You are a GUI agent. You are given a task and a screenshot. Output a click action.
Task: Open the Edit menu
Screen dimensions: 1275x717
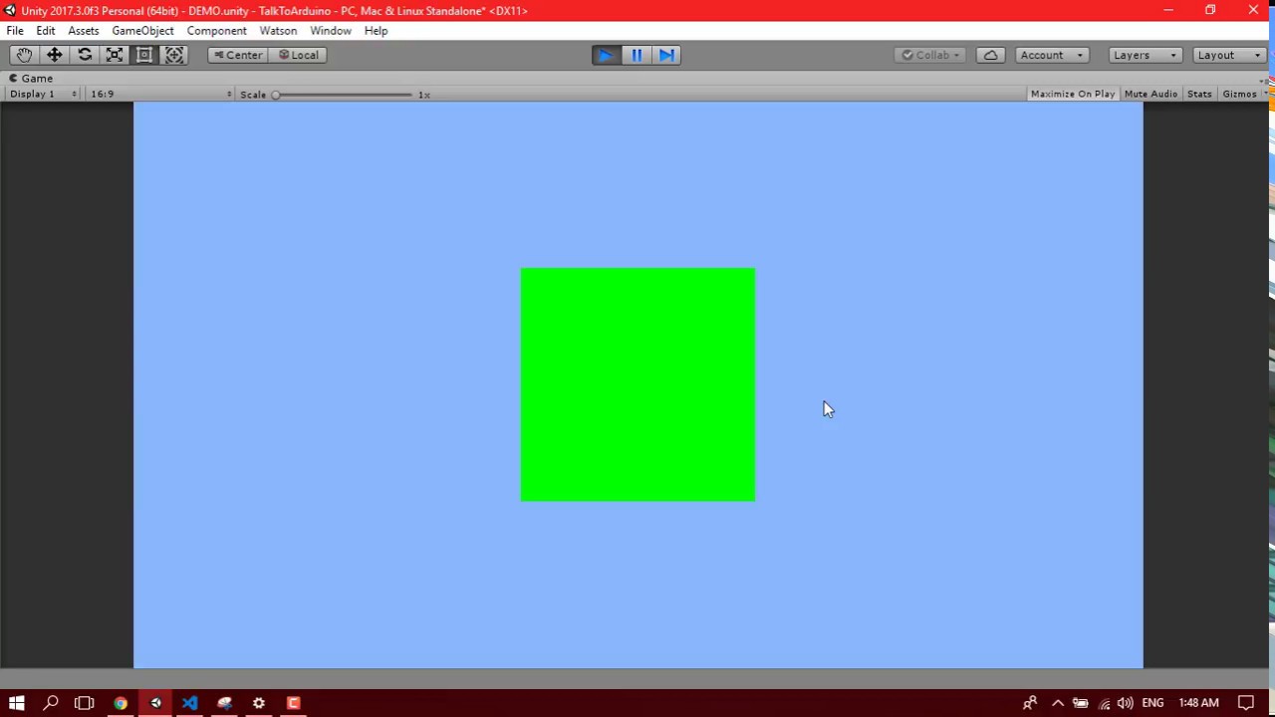(x=46, y=31)
